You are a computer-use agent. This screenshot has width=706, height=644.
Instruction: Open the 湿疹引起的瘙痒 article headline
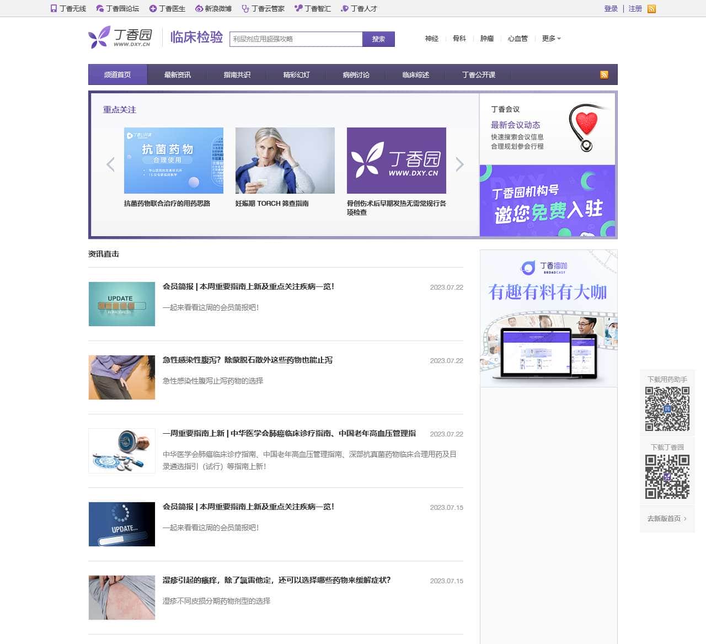pyautogui.click(x=277, y=581)
